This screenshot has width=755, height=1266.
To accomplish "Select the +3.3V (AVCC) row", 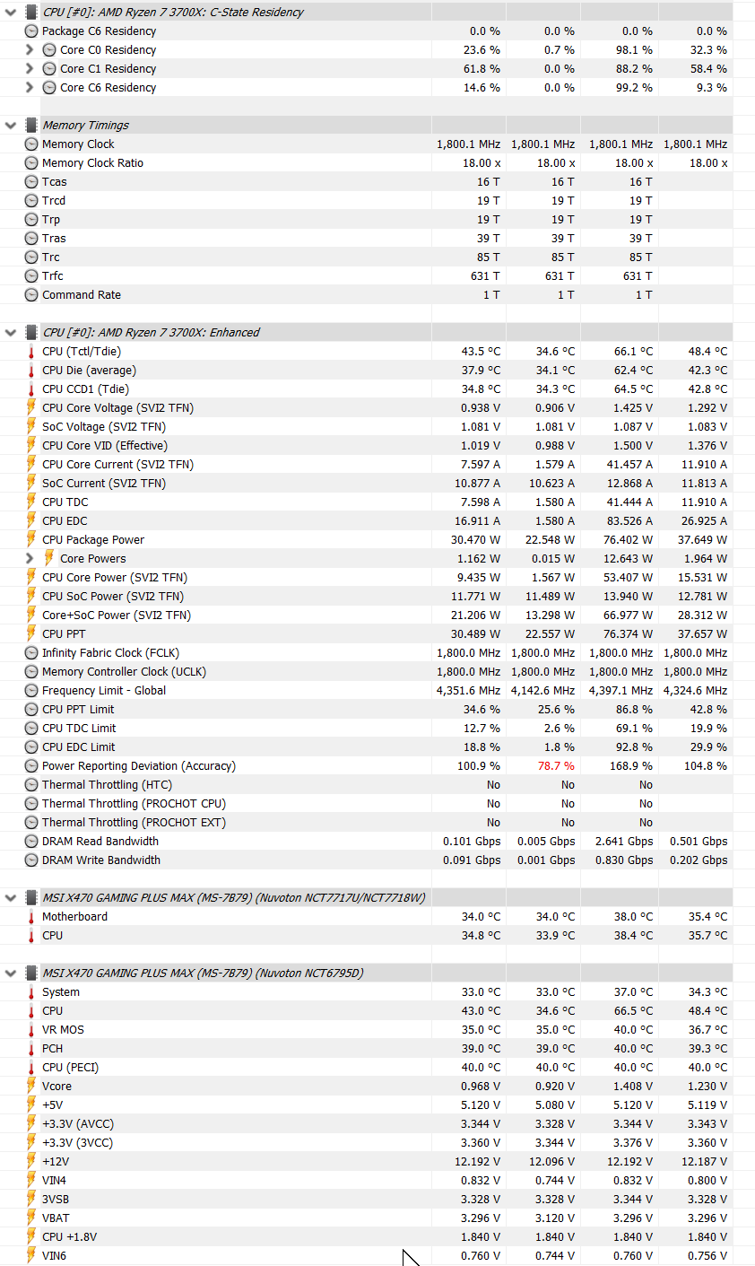I will 367,1124.
